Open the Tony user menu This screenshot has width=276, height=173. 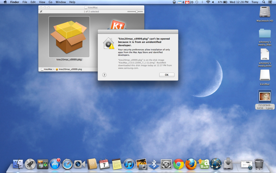pos(255,2)
